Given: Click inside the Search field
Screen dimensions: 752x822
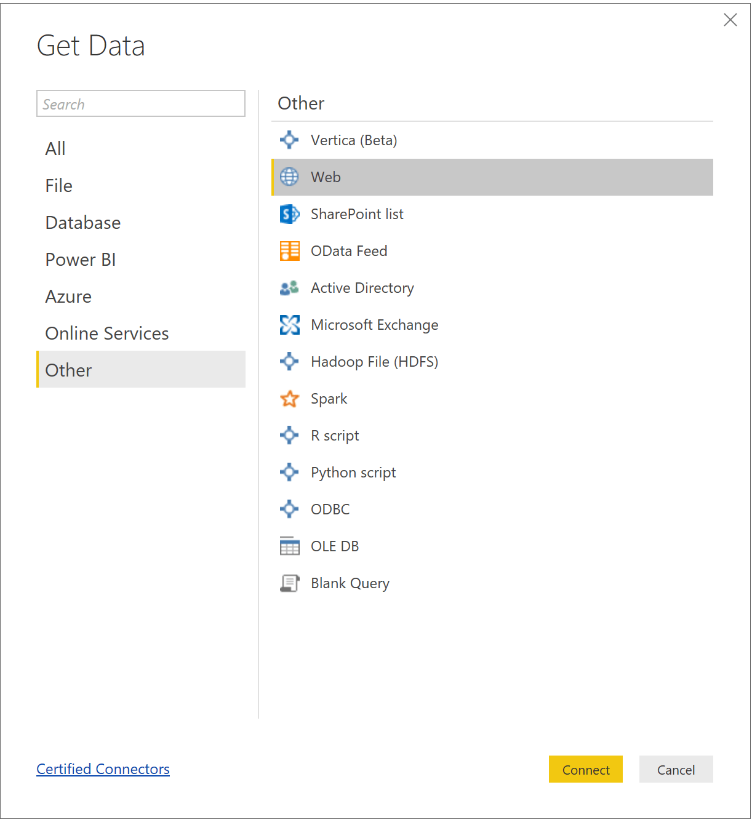Looking at the screenshot, I should (x=140, y=103).
